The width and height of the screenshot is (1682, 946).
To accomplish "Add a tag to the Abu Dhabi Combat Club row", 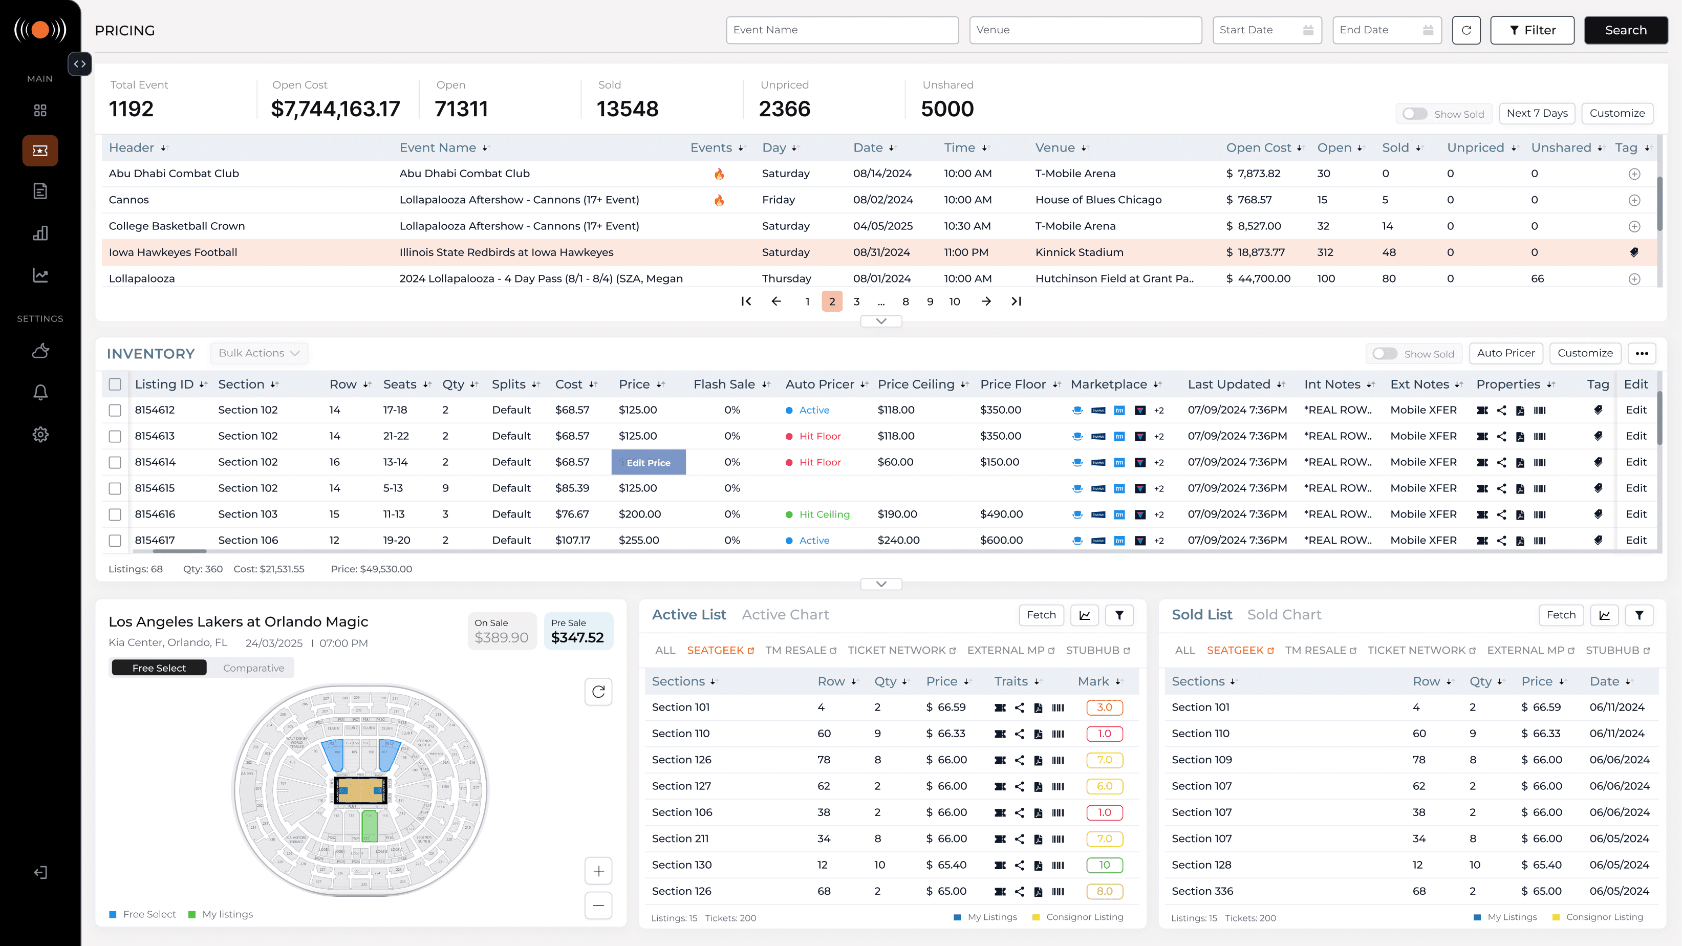I will 1634,174.
